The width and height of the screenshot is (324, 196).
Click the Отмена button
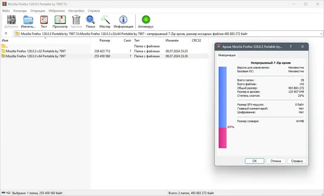pyautogui.click(x=276, y=161)
